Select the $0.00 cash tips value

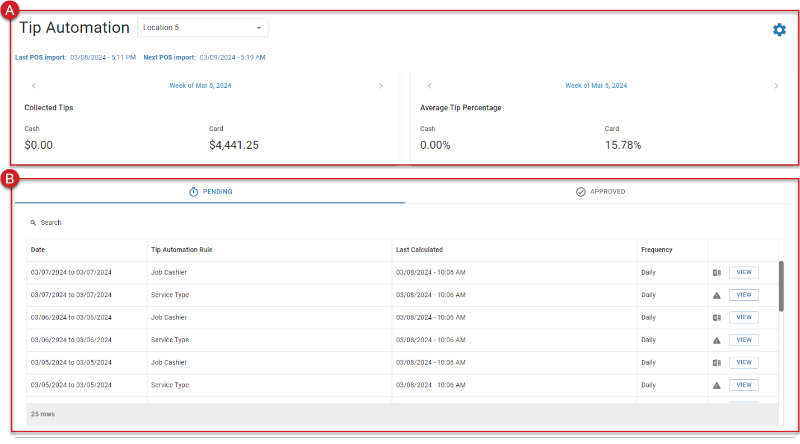coord(39,145)
